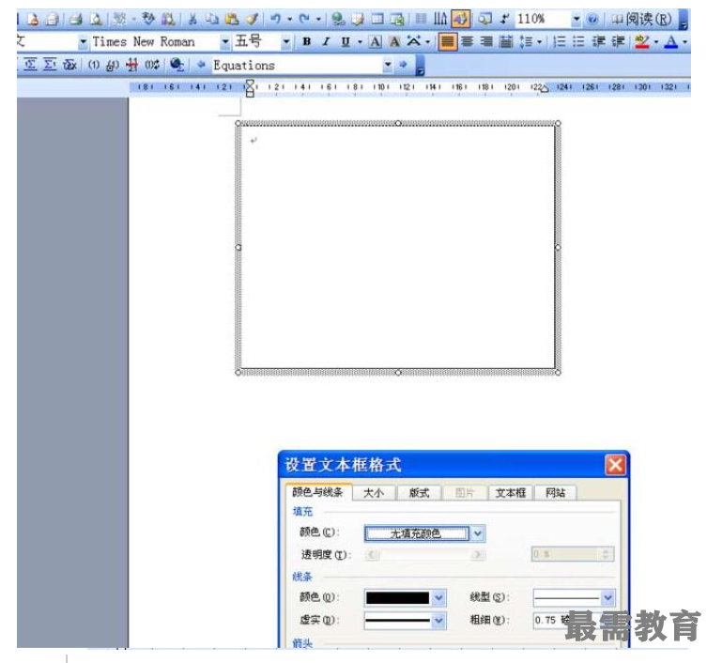Apply Distributed alignment

point(506,42)
